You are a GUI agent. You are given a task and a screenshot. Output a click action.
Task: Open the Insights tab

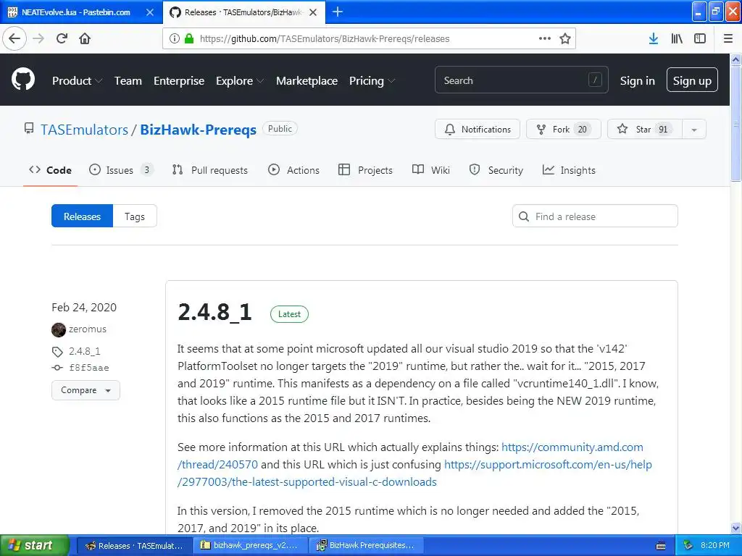pyautogui.click(x=569, y=170)
